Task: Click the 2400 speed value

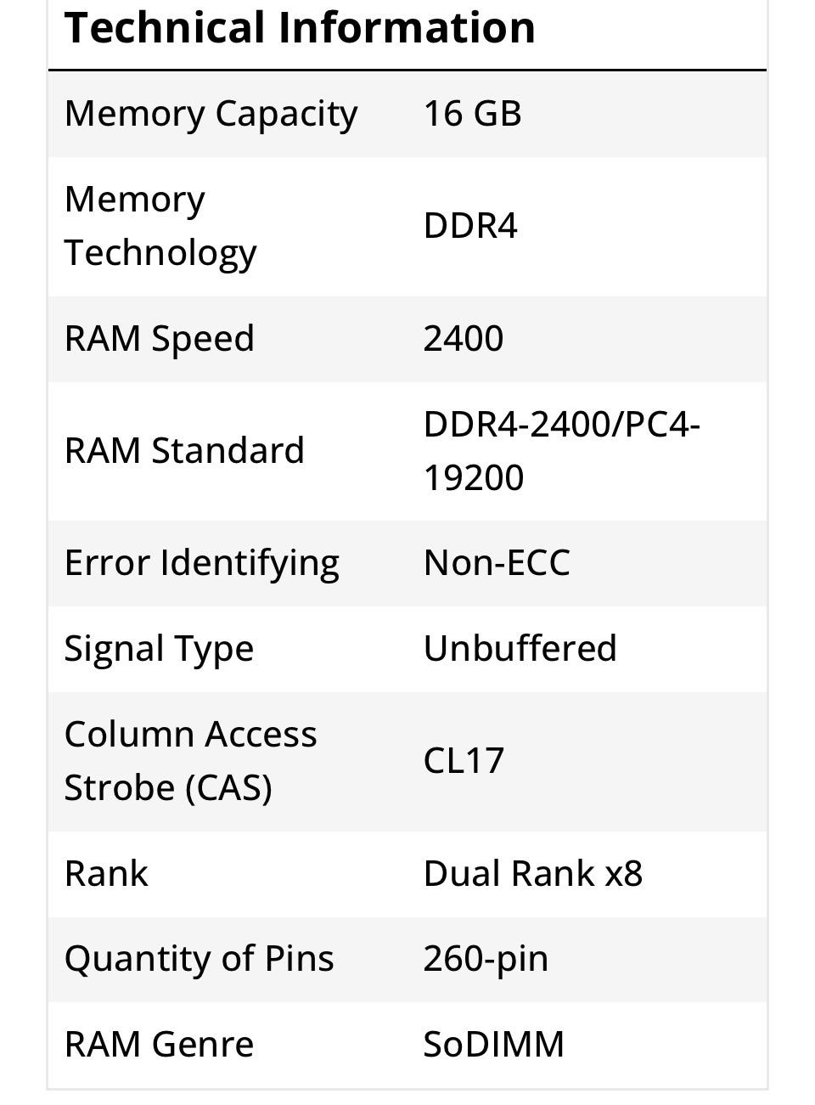Action: click(464, 338)
